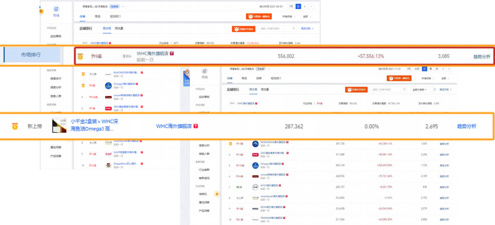Screen dimensions: 495x225
Task: Open 所有终端 dropdown in 2021-11-01 window
Action: click(427, 78)
